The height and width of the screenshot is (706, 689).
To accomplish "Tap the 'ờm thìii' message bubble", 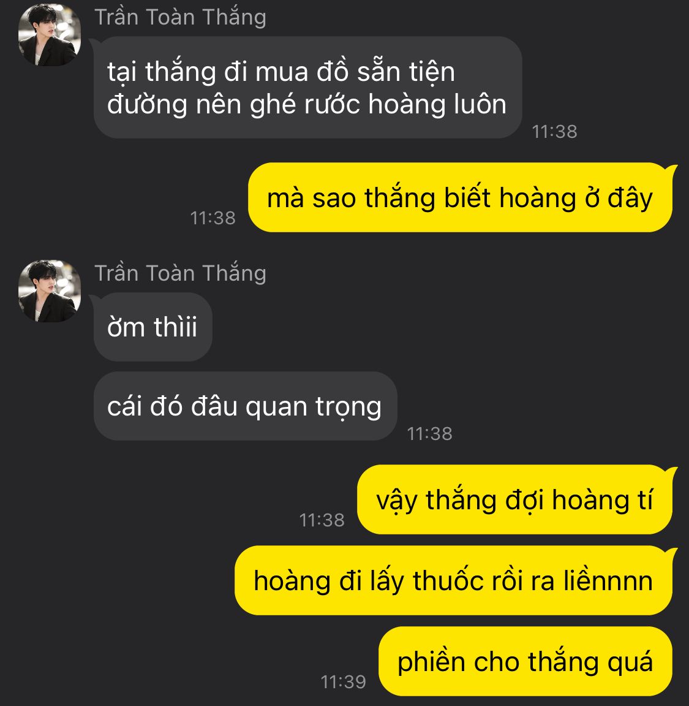I will click(x=153, y=327).
